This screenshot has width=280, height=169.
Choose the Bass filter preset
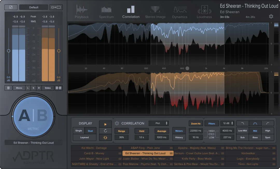(x=255, y=138)
